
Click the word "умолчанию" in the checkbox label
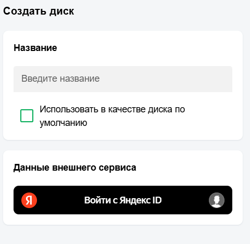pos(64,123)
